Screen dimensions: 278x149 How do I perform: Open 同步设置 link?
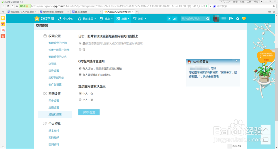point(54,101)
